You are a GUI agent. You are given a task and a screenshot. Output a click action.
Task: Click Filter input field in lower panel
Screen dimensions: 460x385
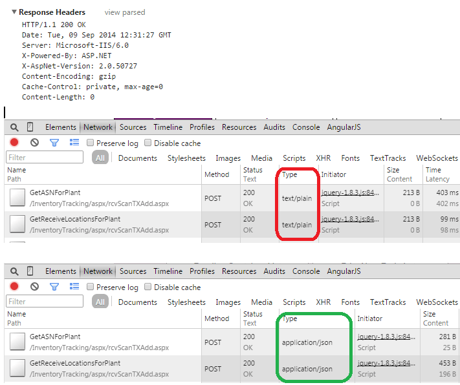45,301
